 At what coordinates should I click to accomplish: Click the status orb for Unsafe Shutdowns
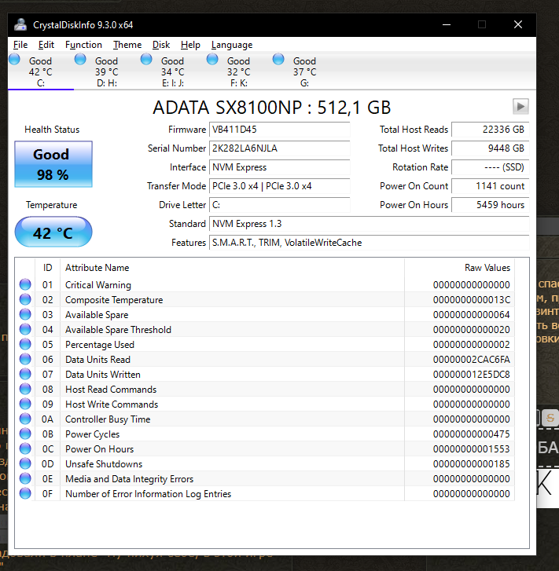coord(25,464)
